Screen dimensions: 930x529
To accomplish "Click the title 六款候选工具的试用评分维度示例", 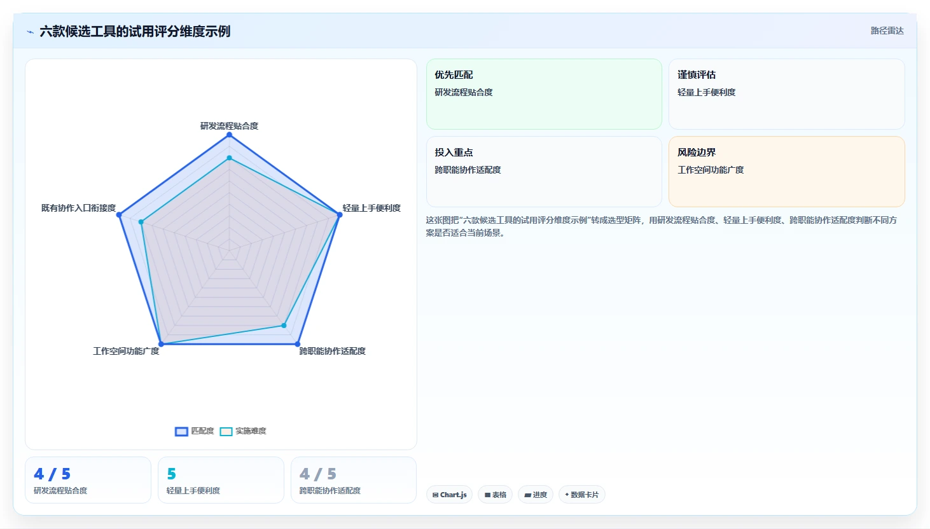I will pos(135,31).
